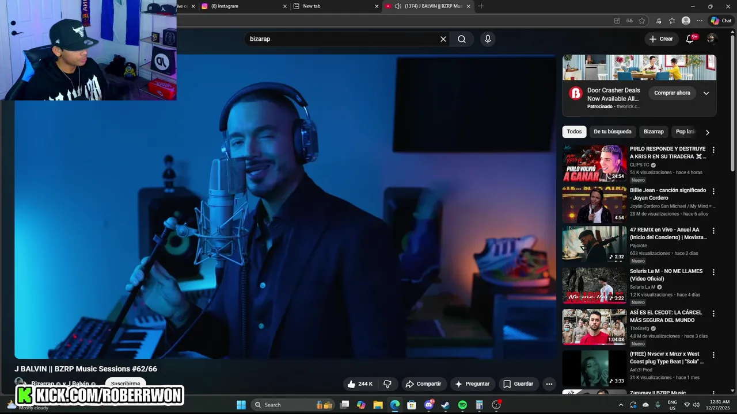Close the Instagram browser tab
The image size is (737, 414).
coord(284,6)
